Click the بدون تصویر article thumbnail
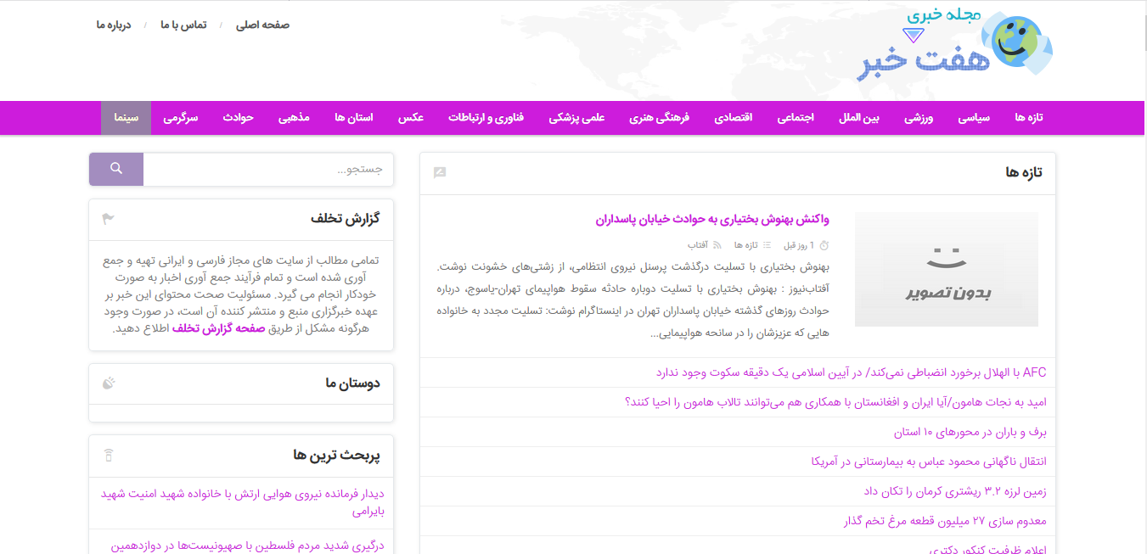Screen dimensions: 1147x554 (x=947, y=269)
